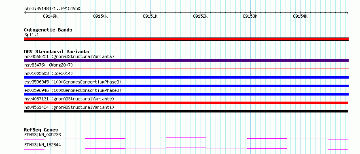360x154 pixels.
Task: Select the blue nsv1005603 variant bar
Action: tap(186, 77)
